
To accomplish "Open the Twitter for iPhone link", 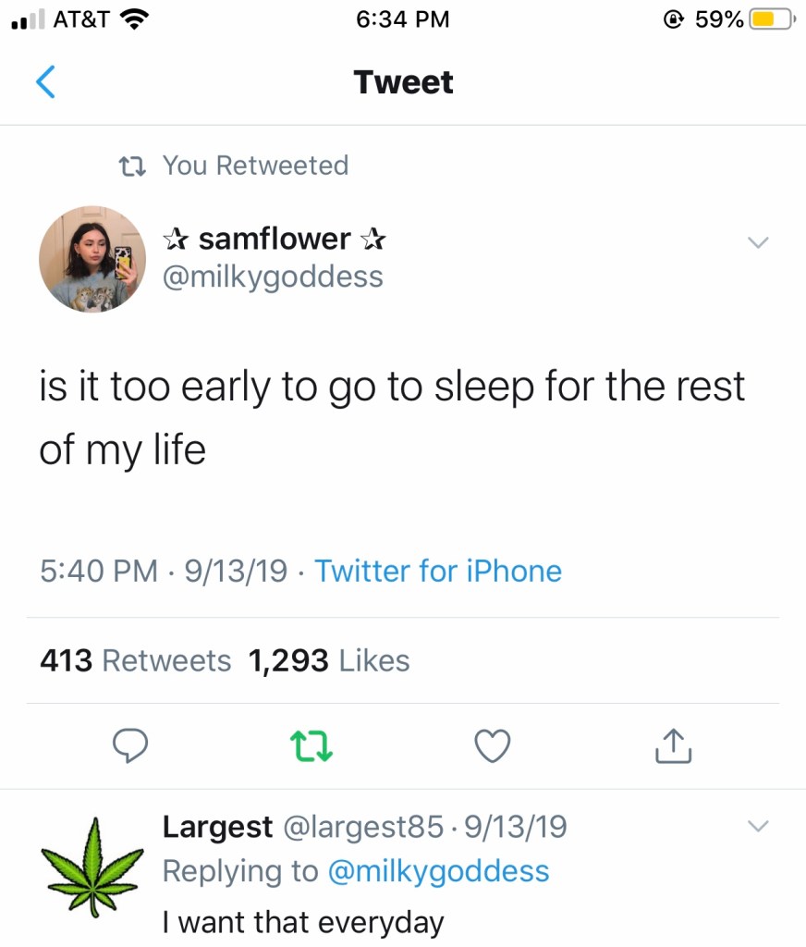I will pyautogui.click(x=438, y=571).
